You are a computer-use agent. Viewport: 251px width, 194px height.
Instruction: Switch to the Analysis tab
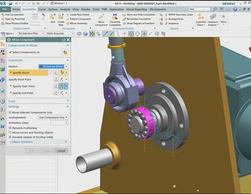pos(65,9)
